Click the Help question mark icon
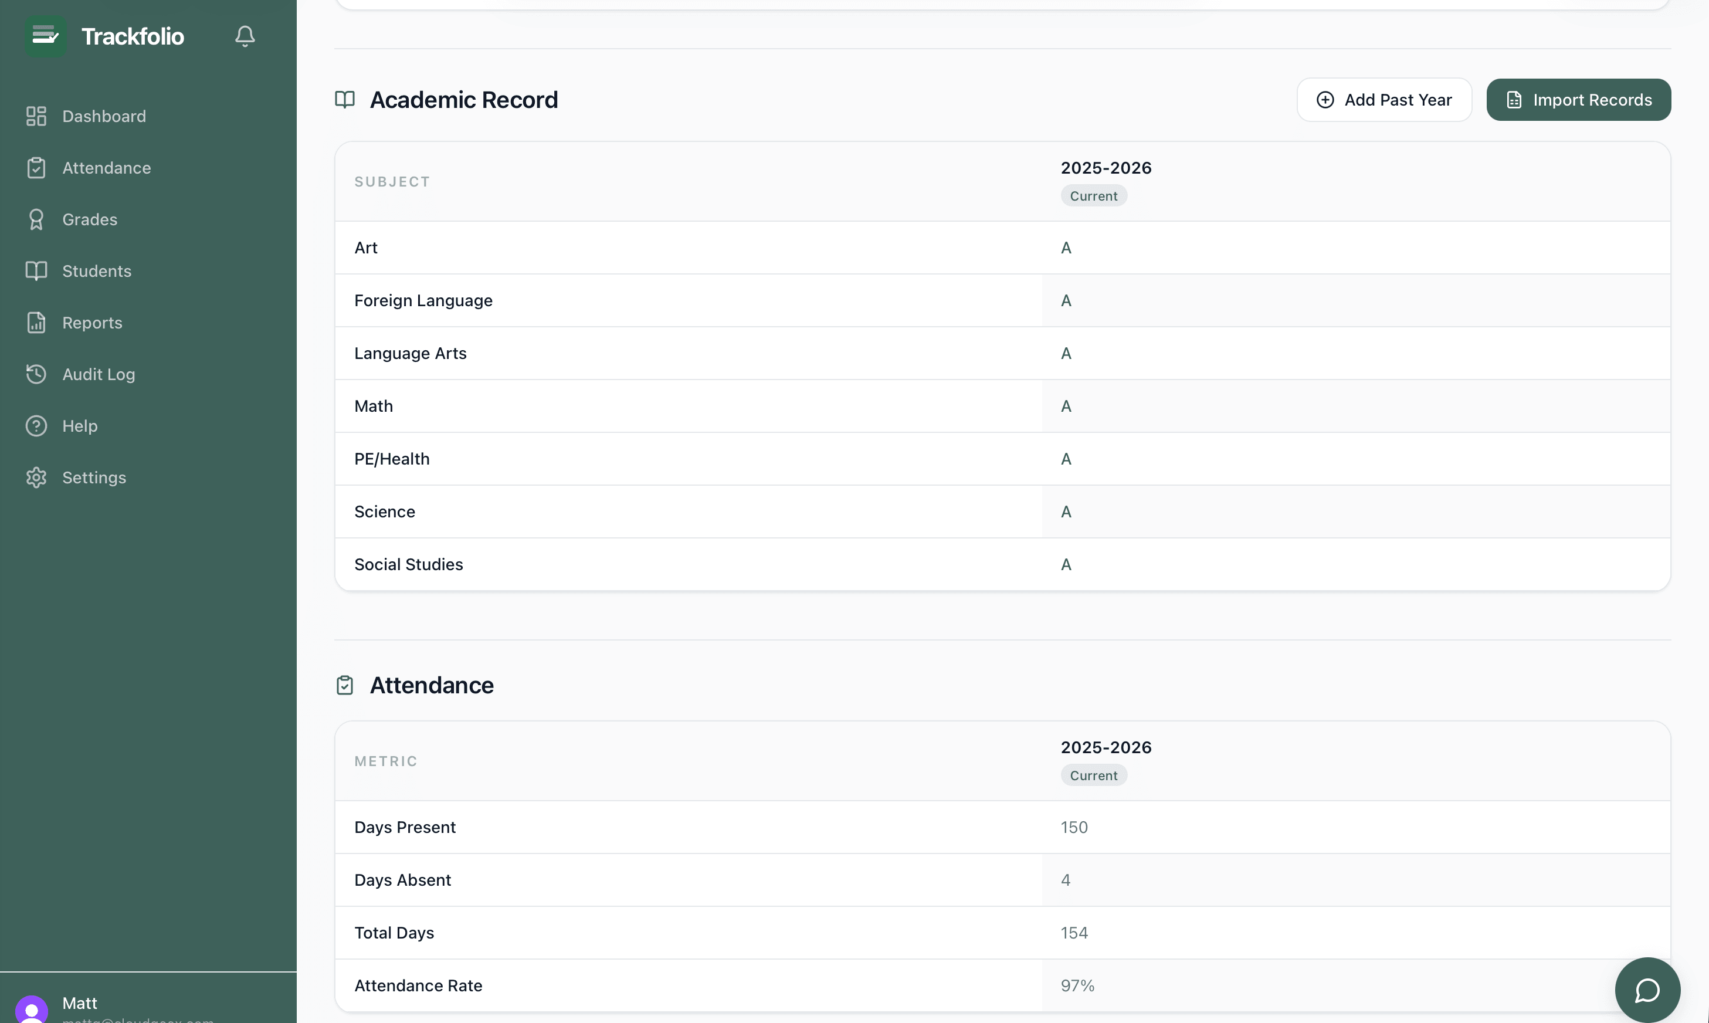This screenshot has height=1023, width=1709. [x=36, y=425]
